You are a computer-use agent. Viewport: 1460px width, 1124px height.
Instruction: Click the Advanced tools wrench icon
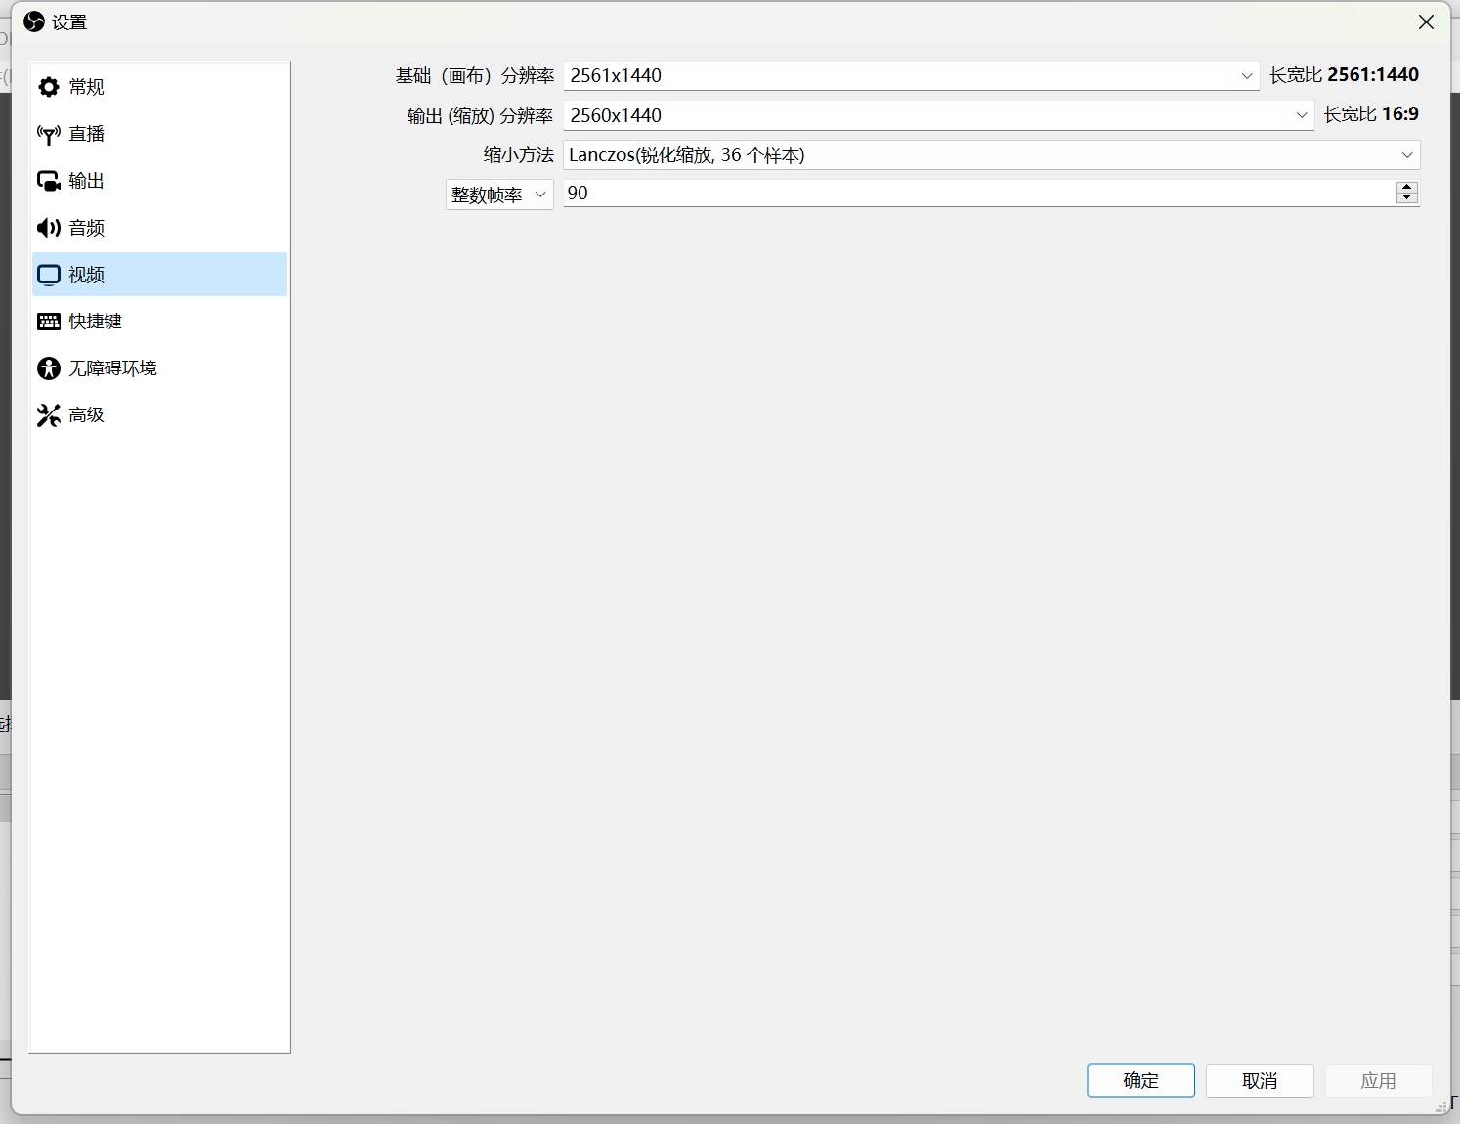pyautogui.click(x=49, y=415)
